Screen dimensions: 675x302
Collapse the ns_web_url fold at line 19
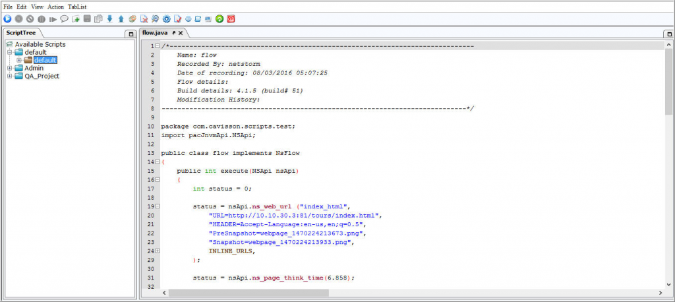point(158,206)
